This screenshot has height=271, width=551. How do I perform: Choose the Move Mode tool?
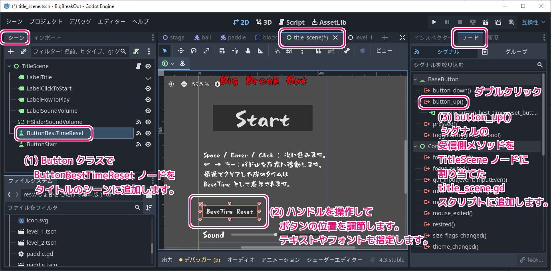point(180,51)
